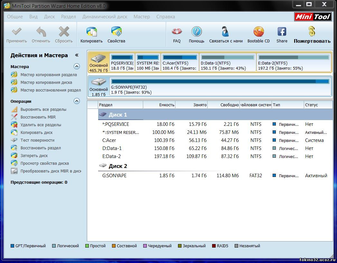The width and height of the screenshot is (337, 263).
Task: Select D:Data-1(NTFS) block in disk map
Action: [x=228, y=63]
